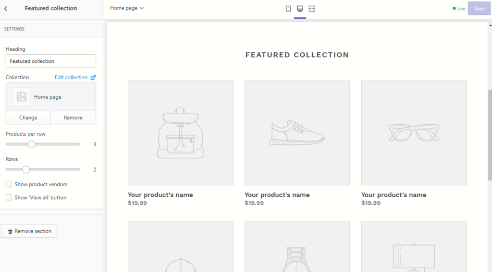
Task: Click the Save button
Action: (479, 9)
